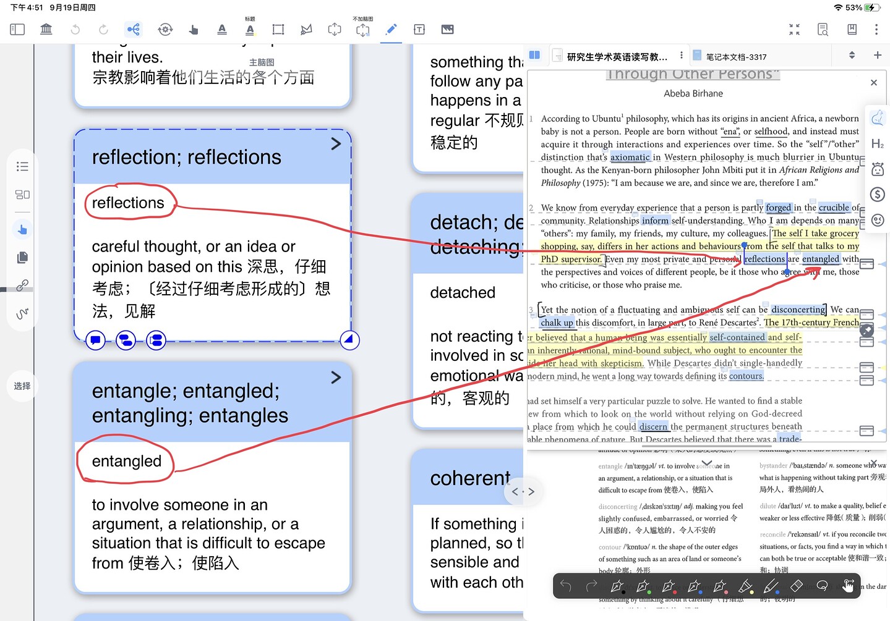Screen dimensions: 890x621
Task: Select the green fountain pen
Action: pos(643,586)
